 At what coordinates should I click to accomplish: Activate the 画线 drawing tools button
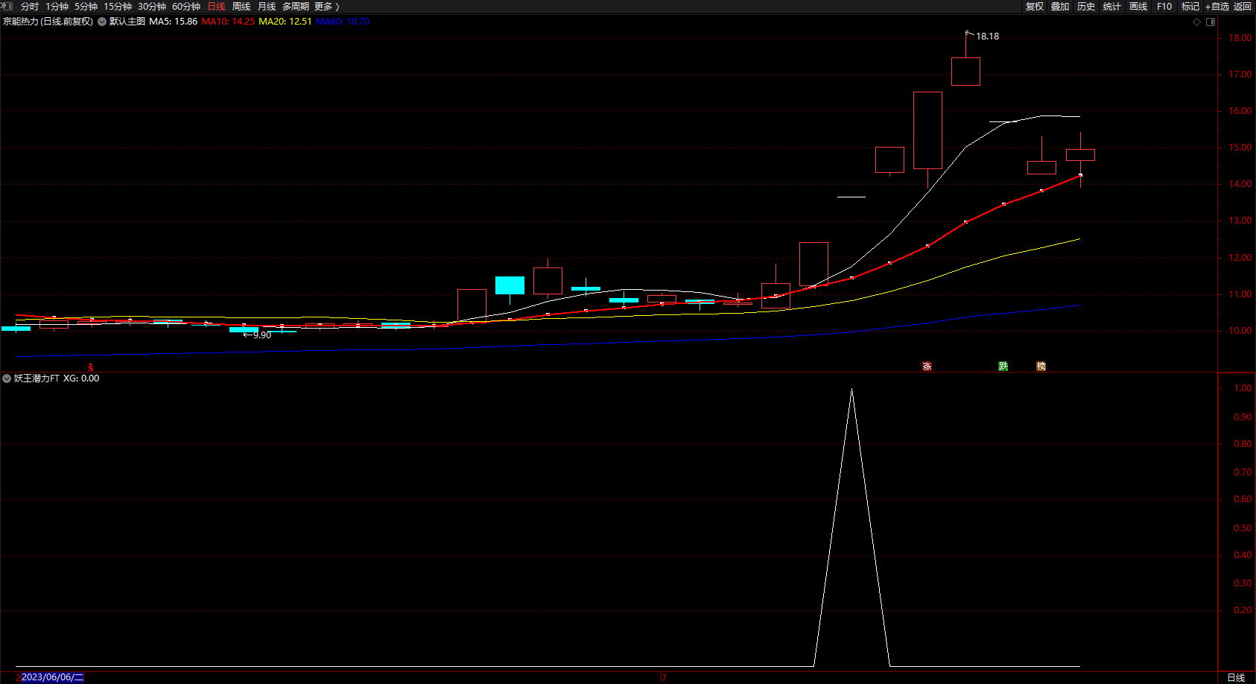(x=1138, y=7)
